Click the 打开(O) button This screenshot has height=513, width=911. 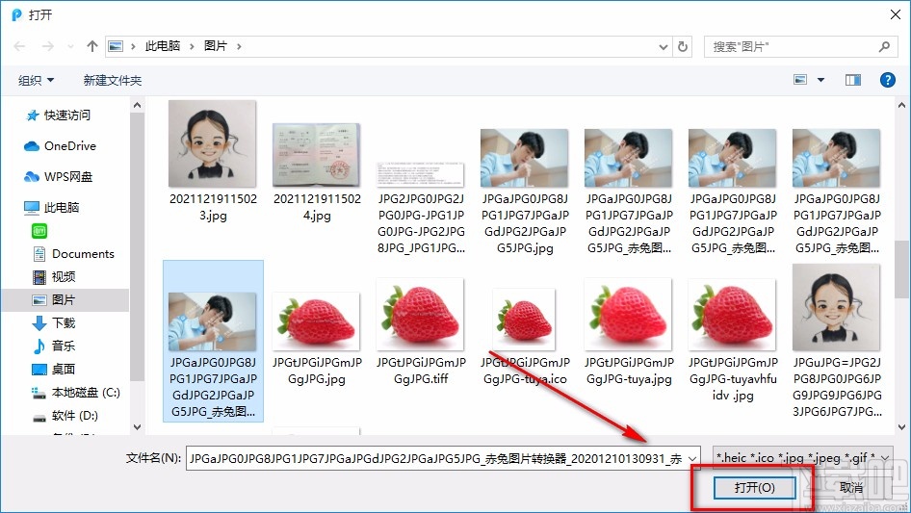click(754, 487)
